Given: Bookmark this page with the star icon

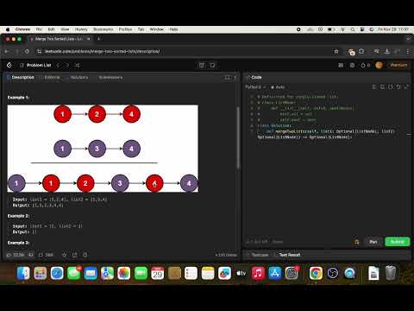Looking at the screenshot, I should pyautogui.click(x=336, y=52).
